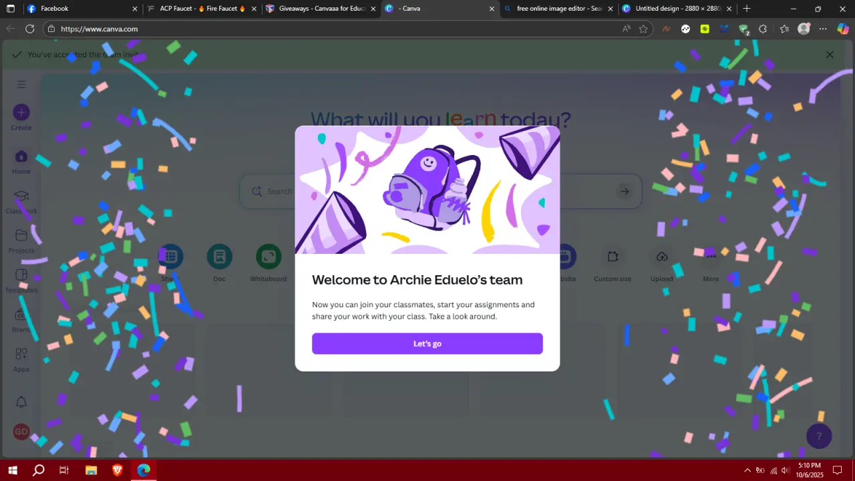Open the GD account avatar

(x=21, y=432)
